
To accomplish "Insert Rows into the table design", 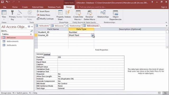I will coord(43,11).
